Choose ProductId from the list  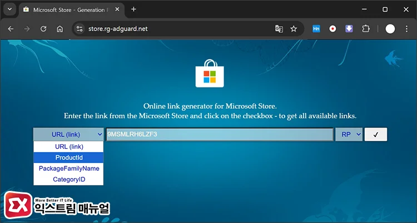point(68,158)
